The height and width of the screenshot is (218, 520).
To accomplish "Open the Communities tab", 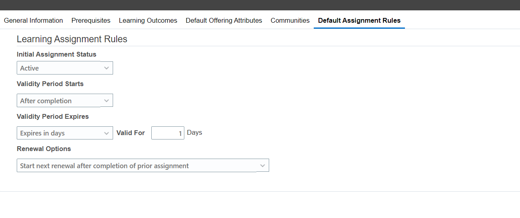I will (290, 20).
